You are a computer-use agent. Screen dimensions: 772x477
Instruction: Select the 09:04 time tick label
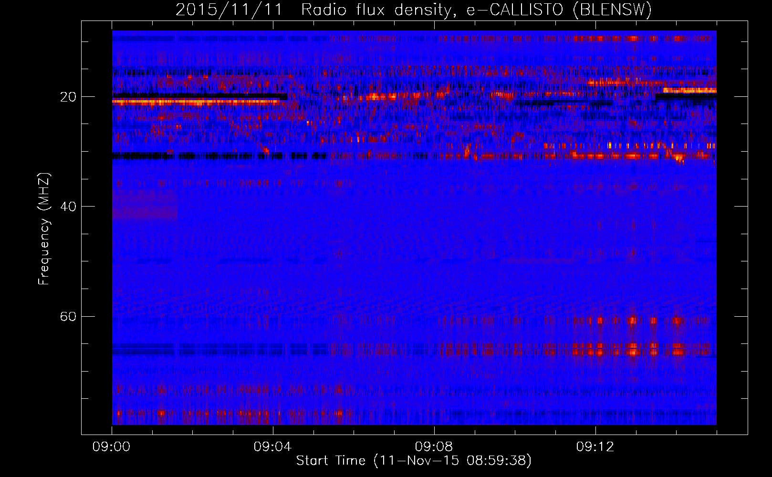273,447
